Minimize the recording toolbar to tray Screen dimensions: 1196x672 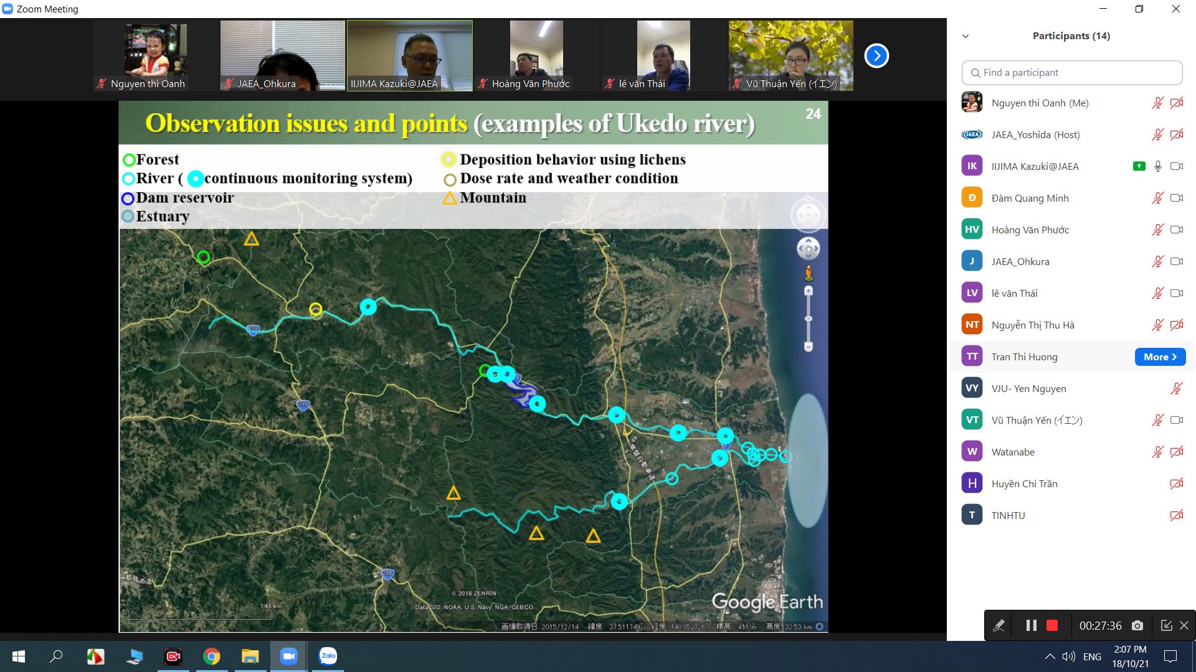click(x=1166, y=625)
